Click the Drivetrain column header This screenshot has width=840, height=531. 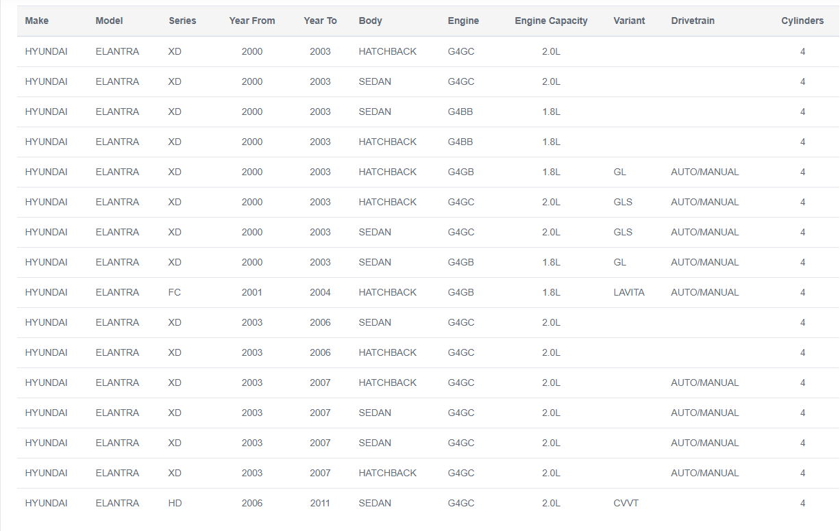pyautogui.click(x=693, y=21)
